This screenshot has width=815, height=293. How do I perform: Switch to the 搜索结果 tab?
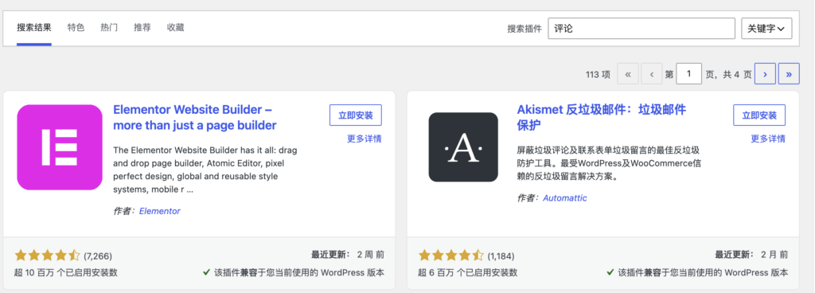pyautogui.click(x=33, y=28)
